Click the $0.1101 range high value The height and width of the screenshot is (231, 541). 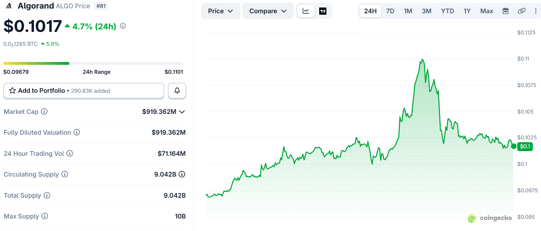(174, 72)
